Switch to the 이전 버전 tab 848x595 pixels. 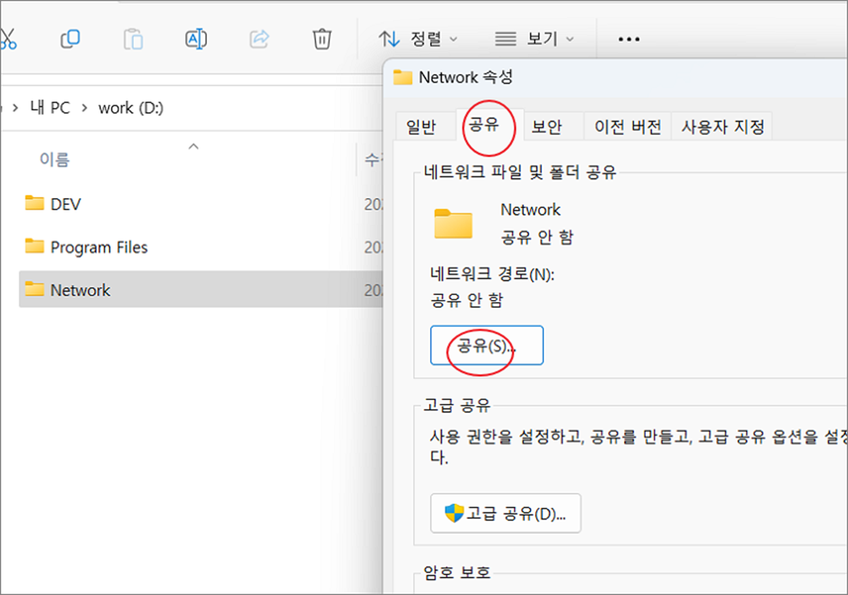pos(628,127)
